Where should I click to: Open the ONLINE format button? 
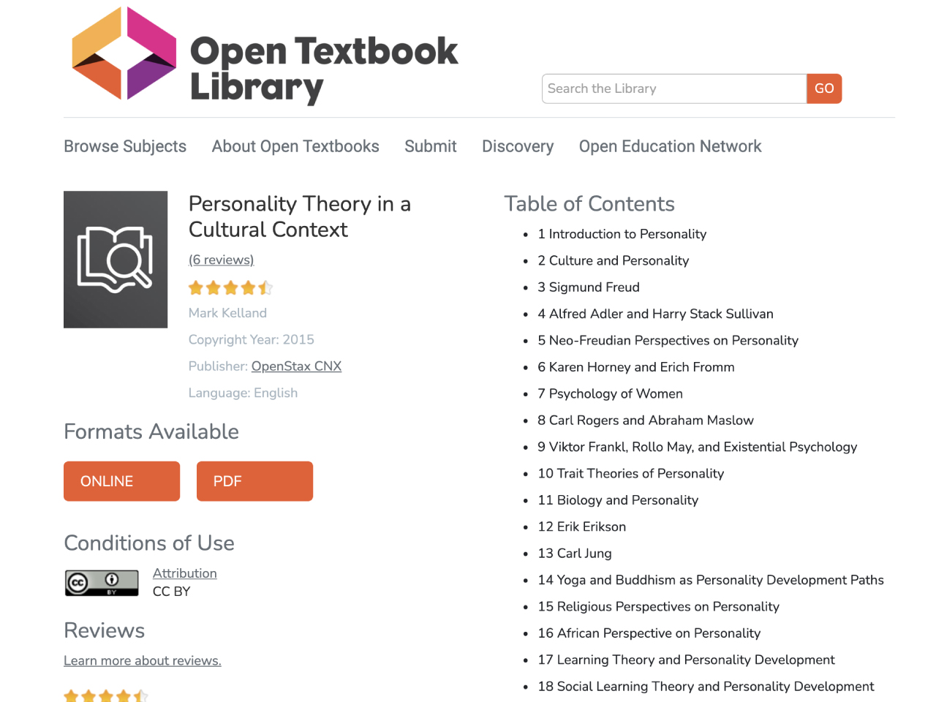pos(121,481)
